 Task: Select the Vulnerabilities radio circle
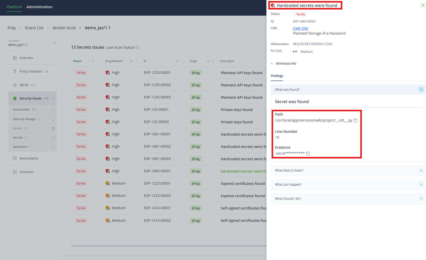pos(53,110)
